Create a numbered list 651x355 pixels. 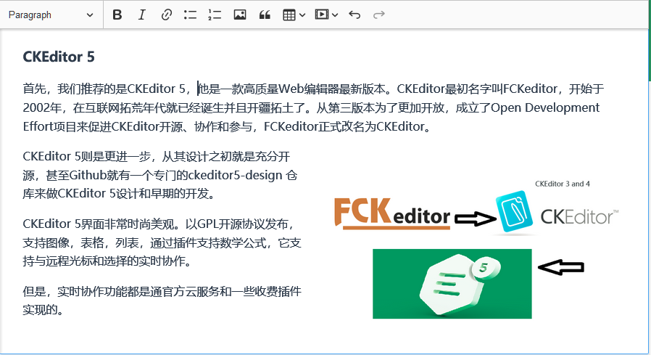point(215,15)
